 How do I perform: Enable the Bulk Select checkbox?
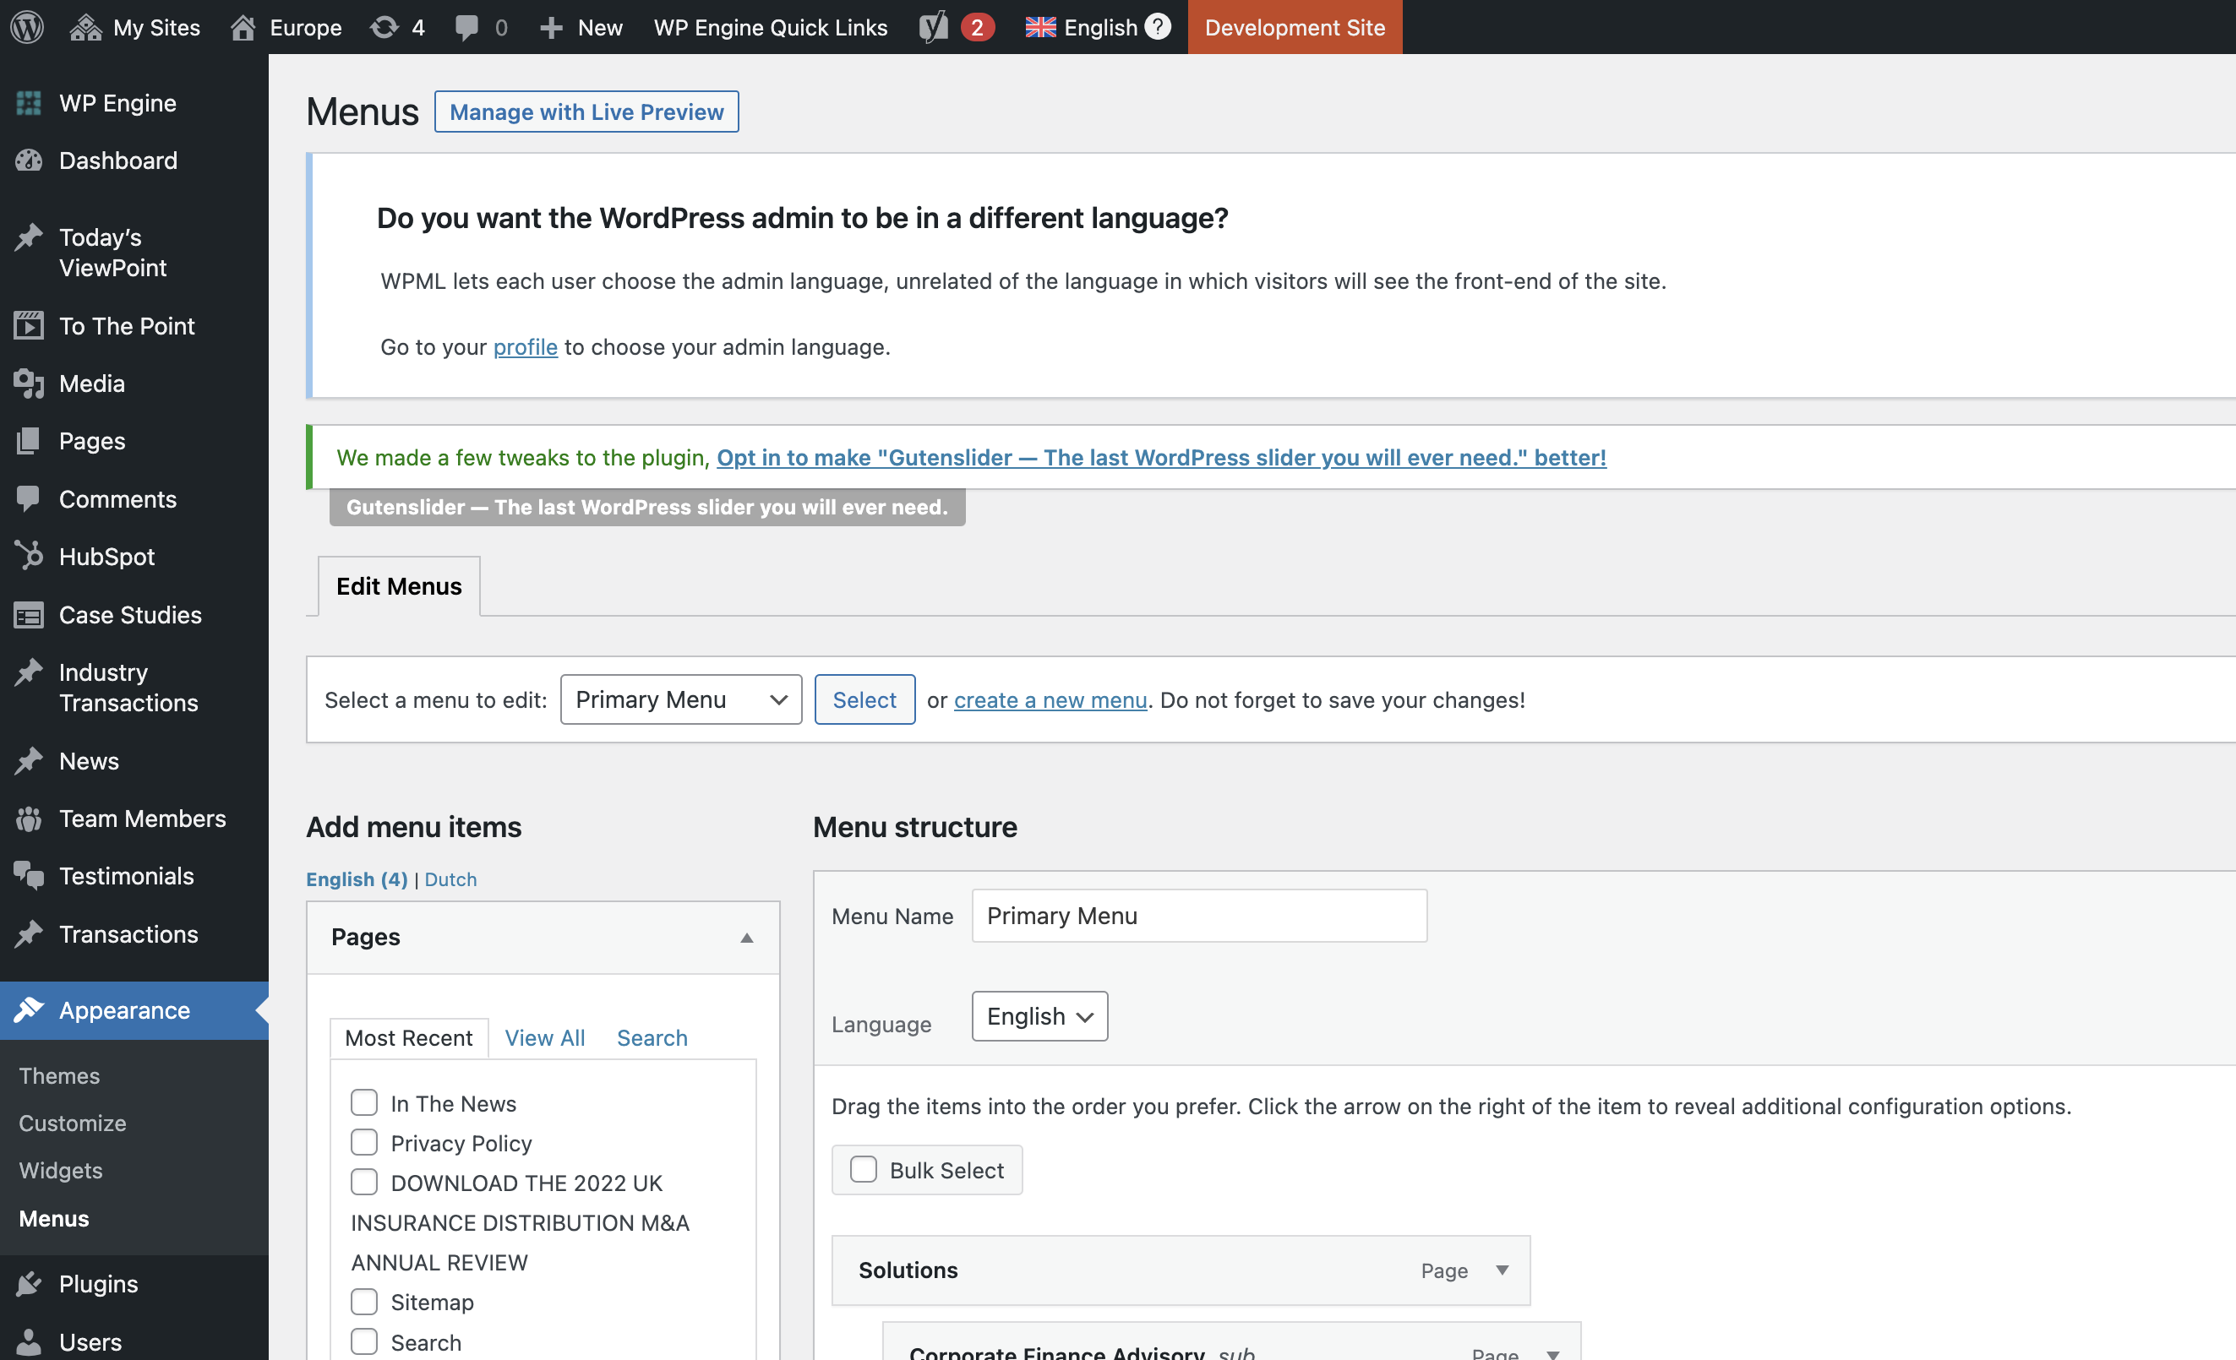[863, 1169]
